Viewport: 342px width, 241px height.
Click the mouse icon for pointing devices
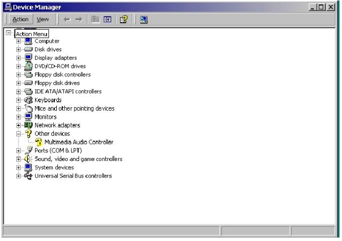(28, 108)
